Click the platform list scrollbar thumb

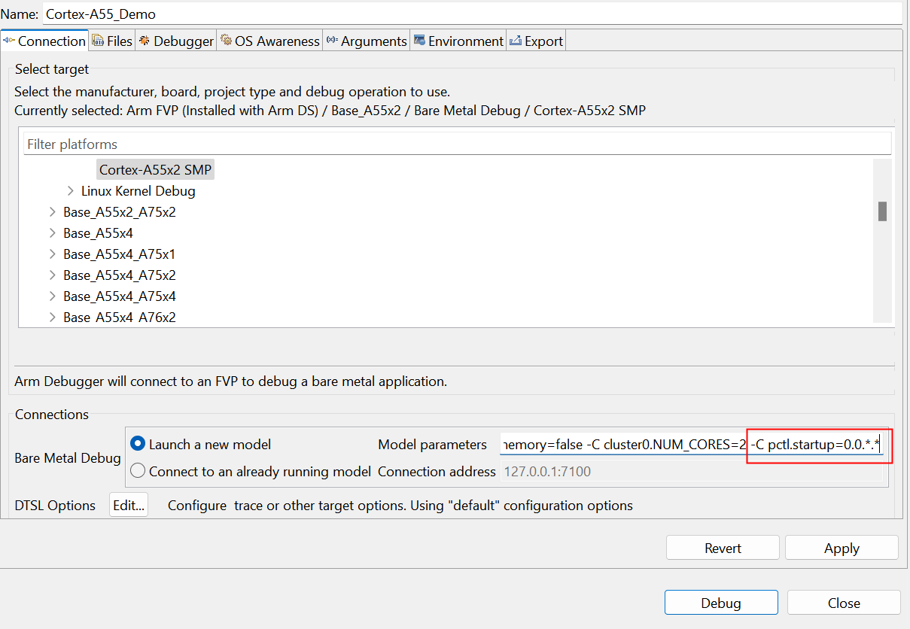pos(882,211)
